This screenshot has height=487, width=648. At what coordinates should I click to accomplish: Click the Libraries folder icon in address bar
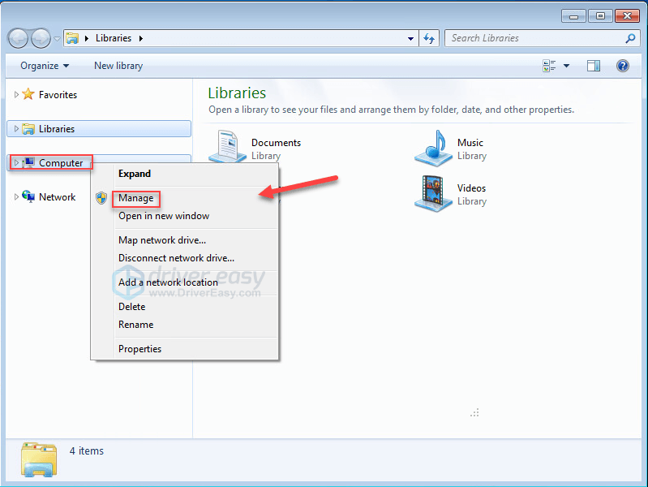[x=72, y=38]
